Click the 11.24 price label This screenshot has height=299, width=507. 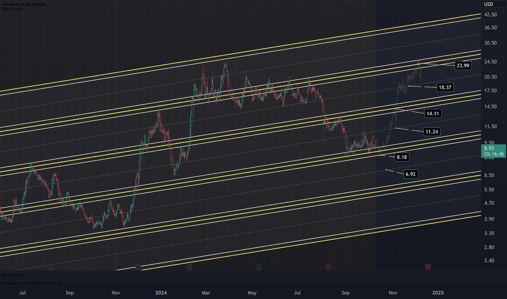coord(432,132)
